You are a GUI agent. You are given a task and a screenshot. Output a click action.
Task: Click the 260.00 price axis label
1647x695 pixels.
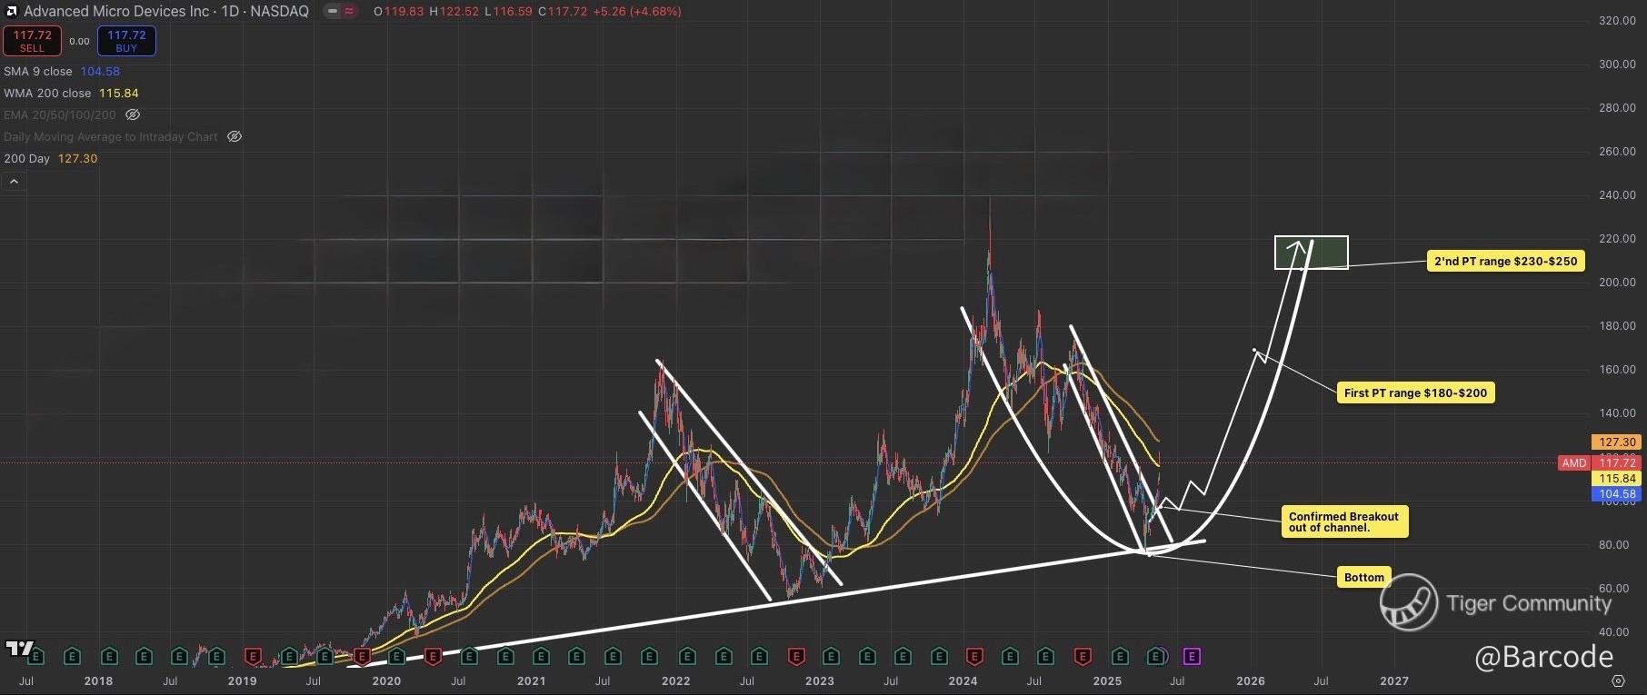point(1617,152)
